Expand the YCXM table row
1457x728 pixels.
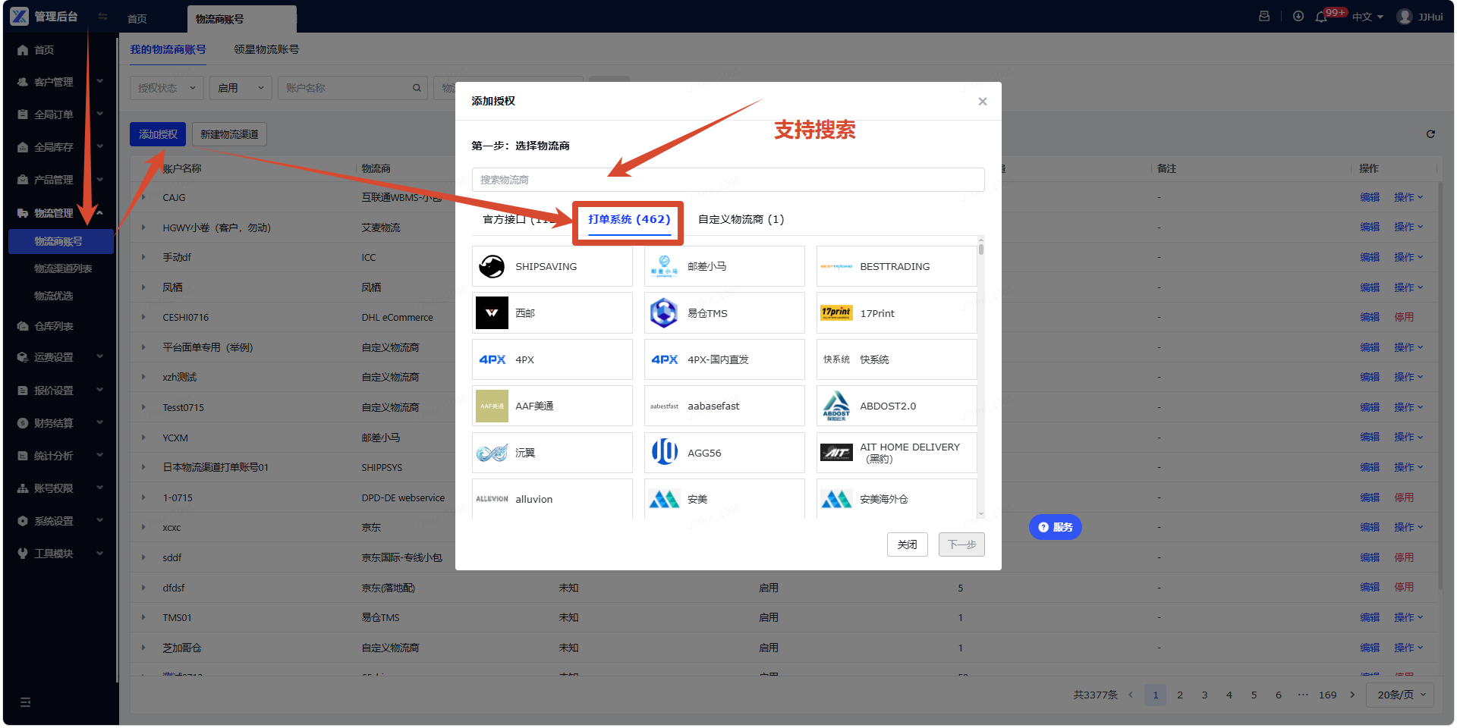pos(143,438)
